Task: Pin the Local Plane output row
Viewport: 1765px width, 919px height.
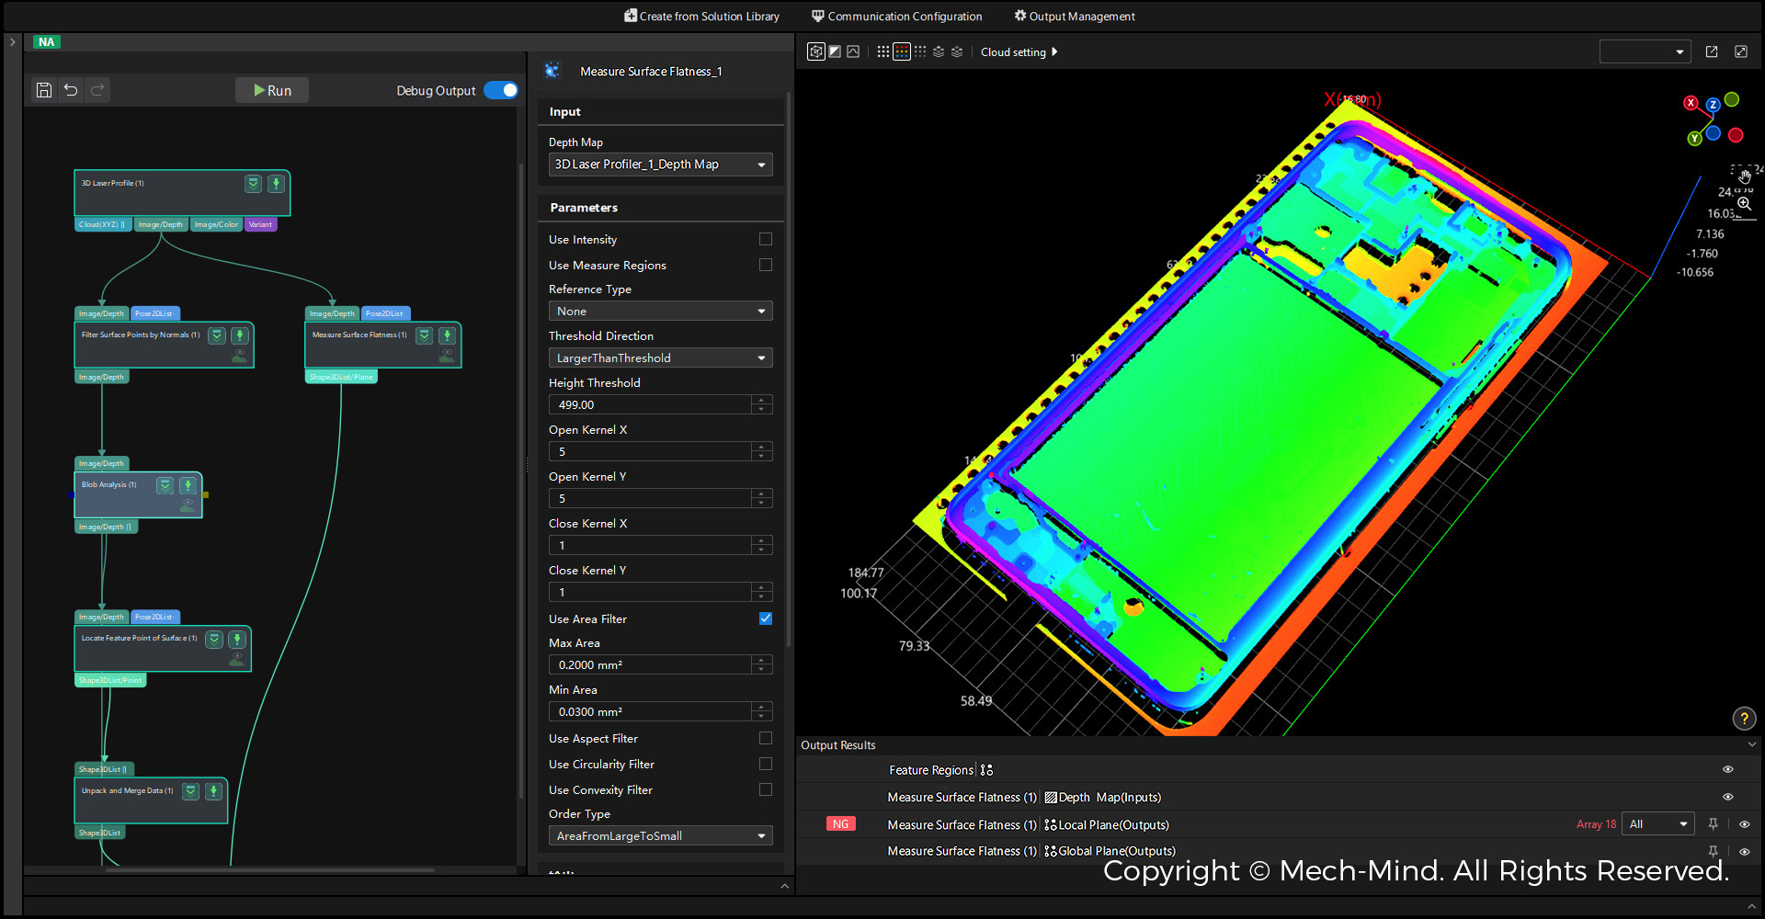Action: tap(1713, 824)
